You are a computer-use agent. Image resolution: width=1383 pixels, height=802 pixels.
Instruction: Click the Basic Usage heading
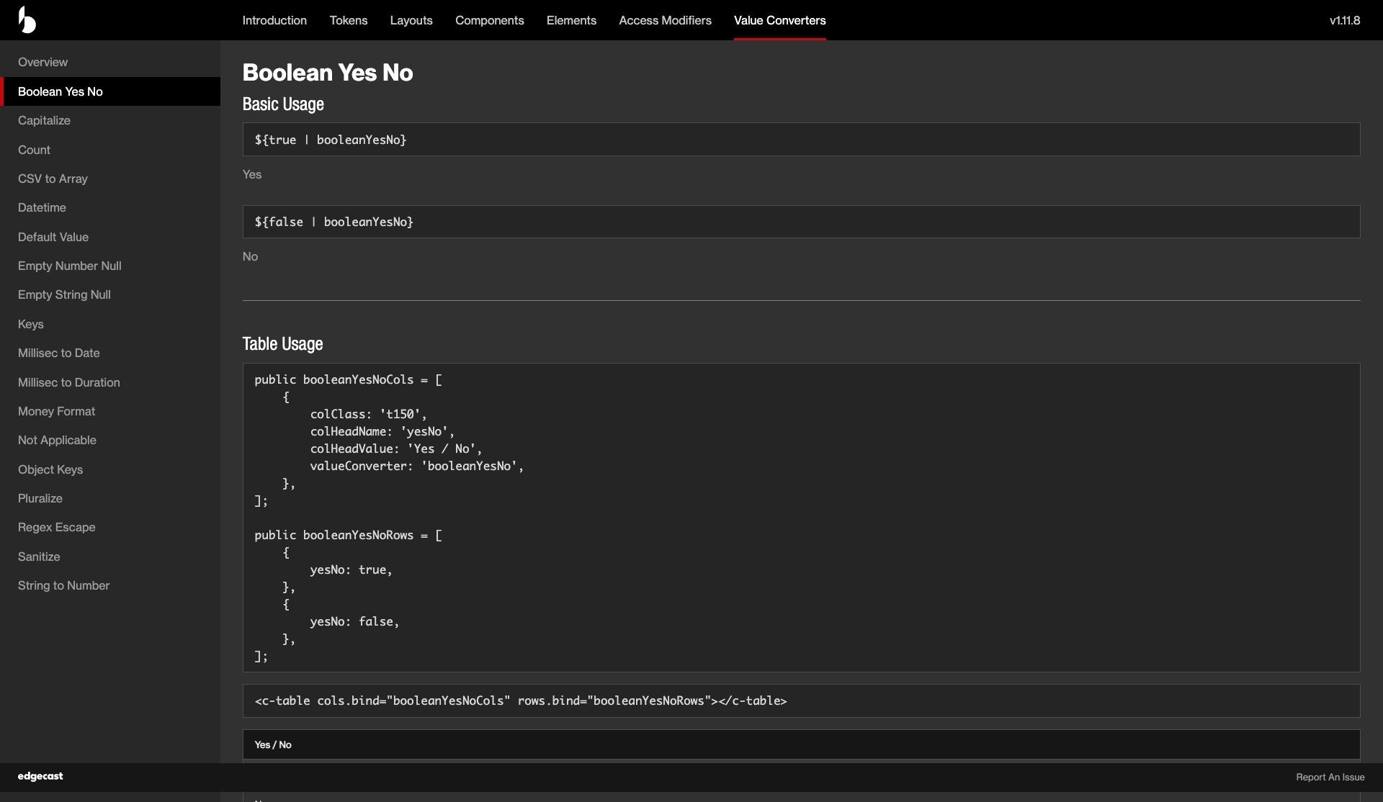283,104
